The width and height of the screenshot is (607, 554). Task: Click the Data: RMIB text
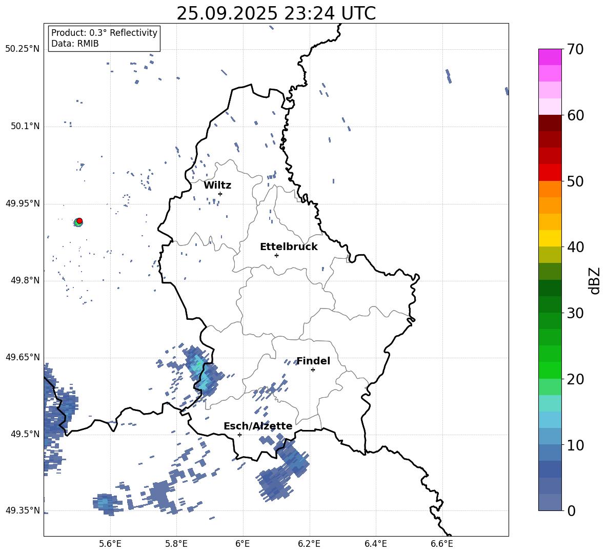[75, 44]
